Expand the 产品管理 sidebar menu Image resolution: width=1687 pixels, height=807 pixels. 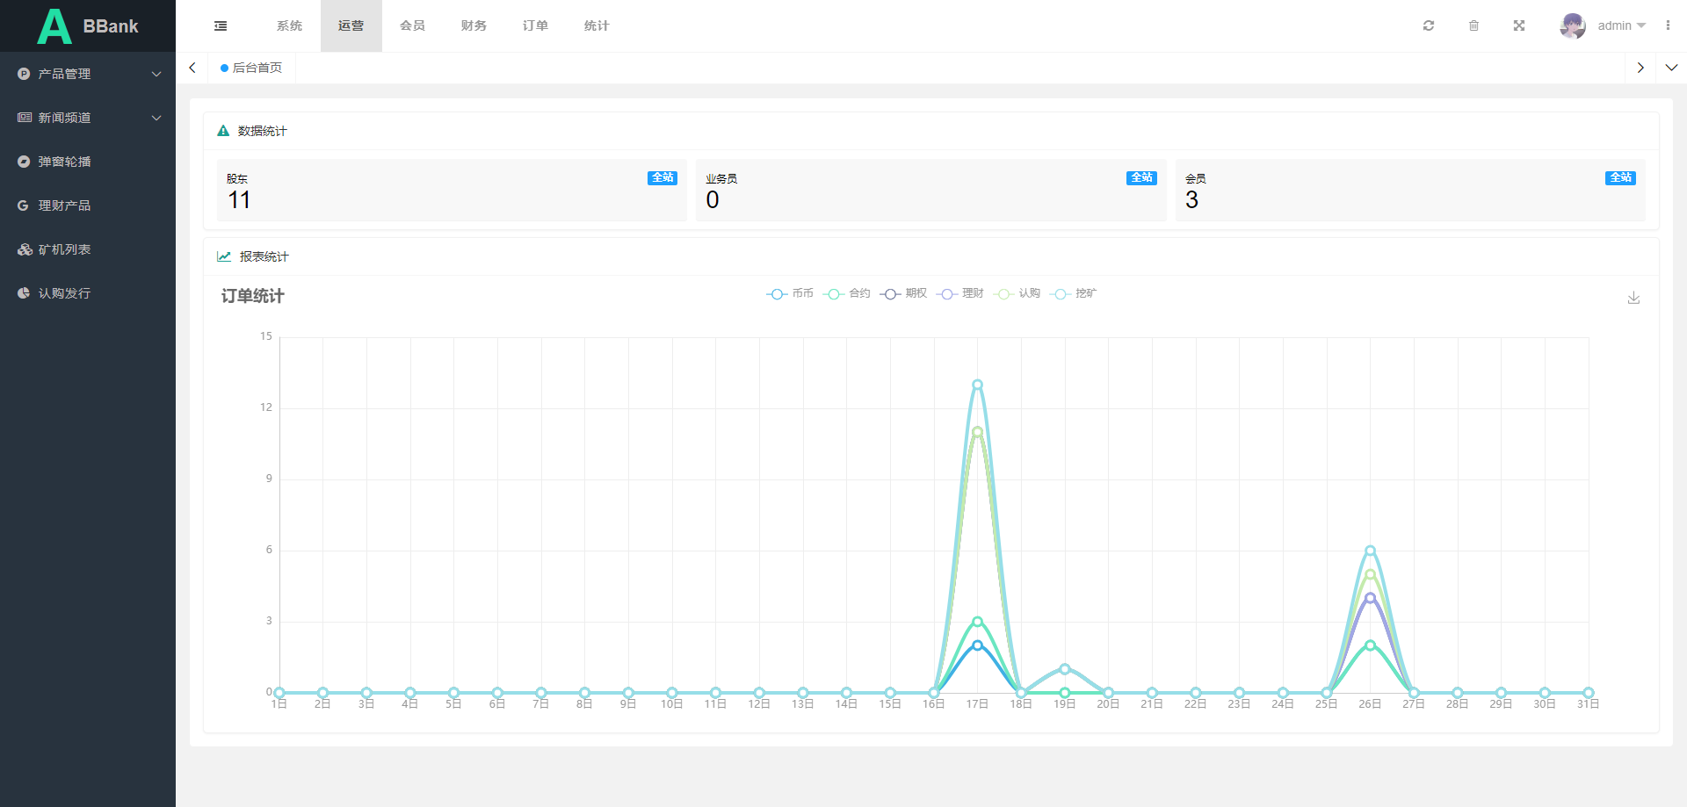[x=88, y=74]
